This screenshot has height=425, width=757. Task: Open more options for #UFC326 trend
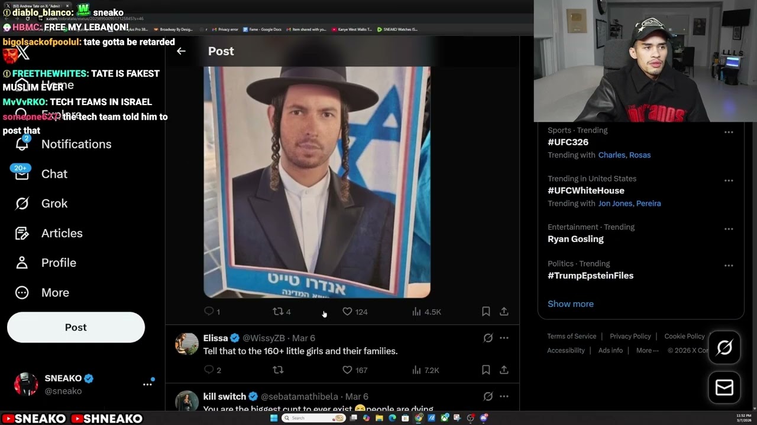coord(729,132)
